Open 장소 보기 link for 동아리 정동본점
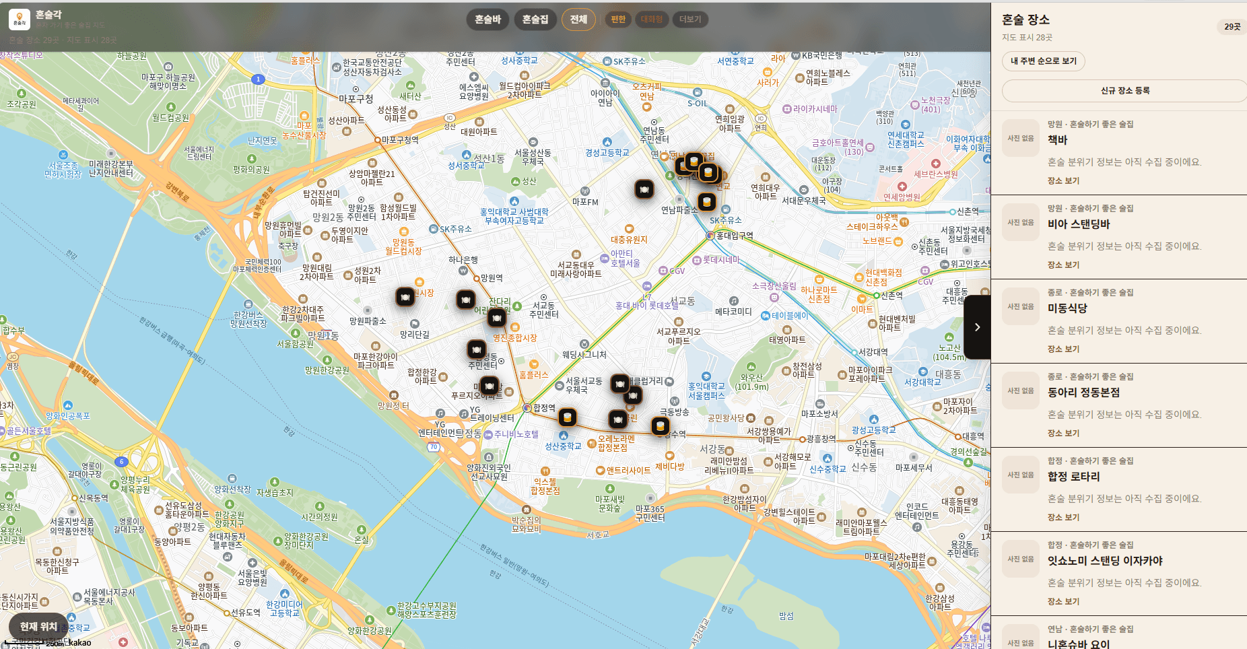This screenshot has height=649, width=1247. click(x=1063, y=434)
